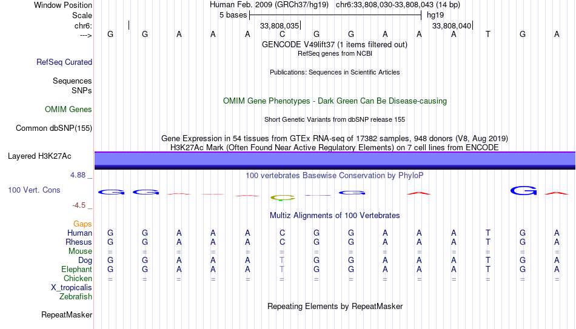Click the OMIM Gene Phenotypes track title
The image size is (576, 329).
pyautogui.click(x=335, y=101)
